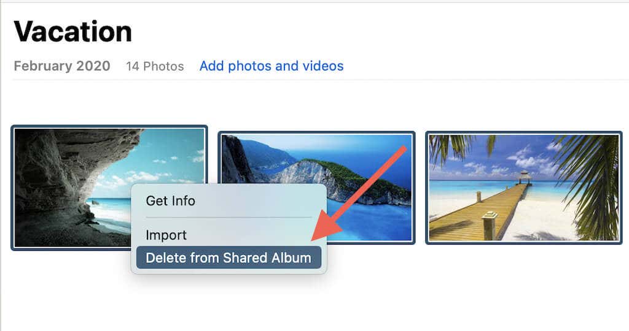The image size is (629, 331).
Task: Click Import in the context menu
Action: pyautogui.click(x=166, y=235)
